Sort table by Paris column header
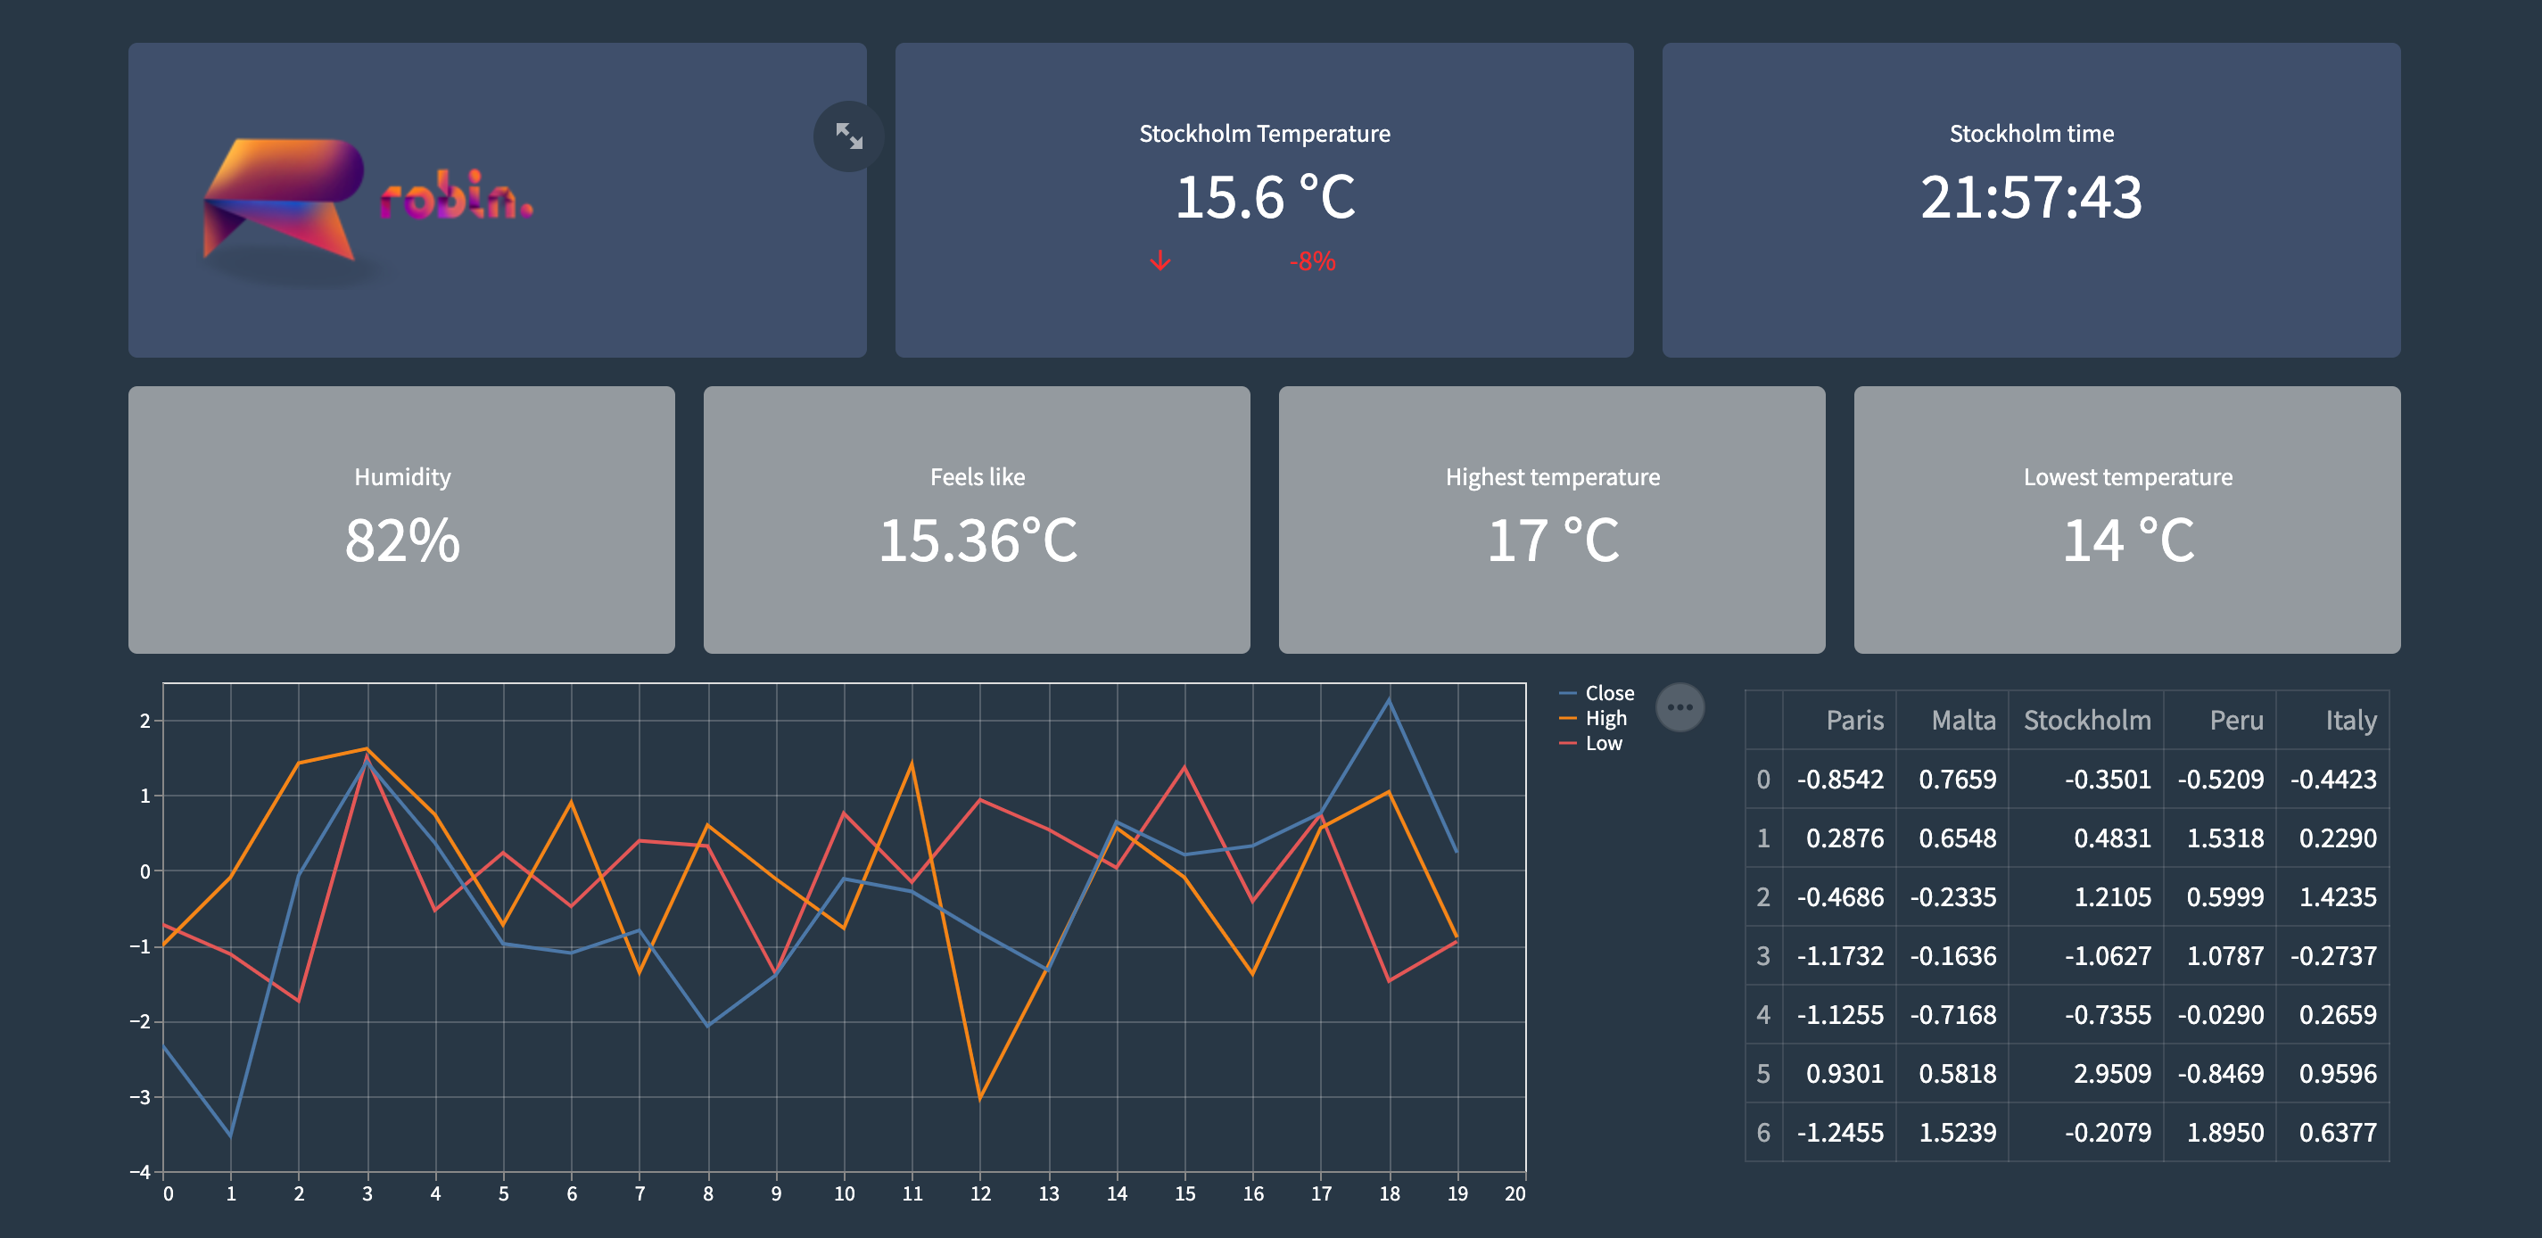The image size is (2542, 1238). pos(1853,721)
